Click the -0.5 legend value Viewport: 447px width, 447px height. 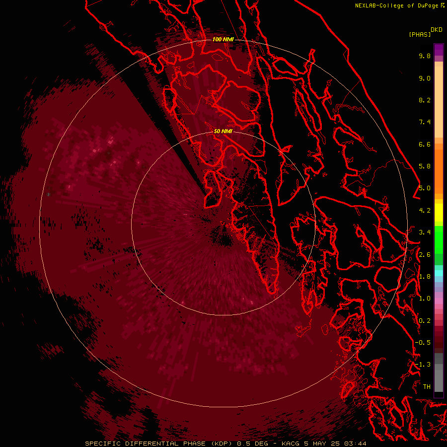(x=423, y=343)
